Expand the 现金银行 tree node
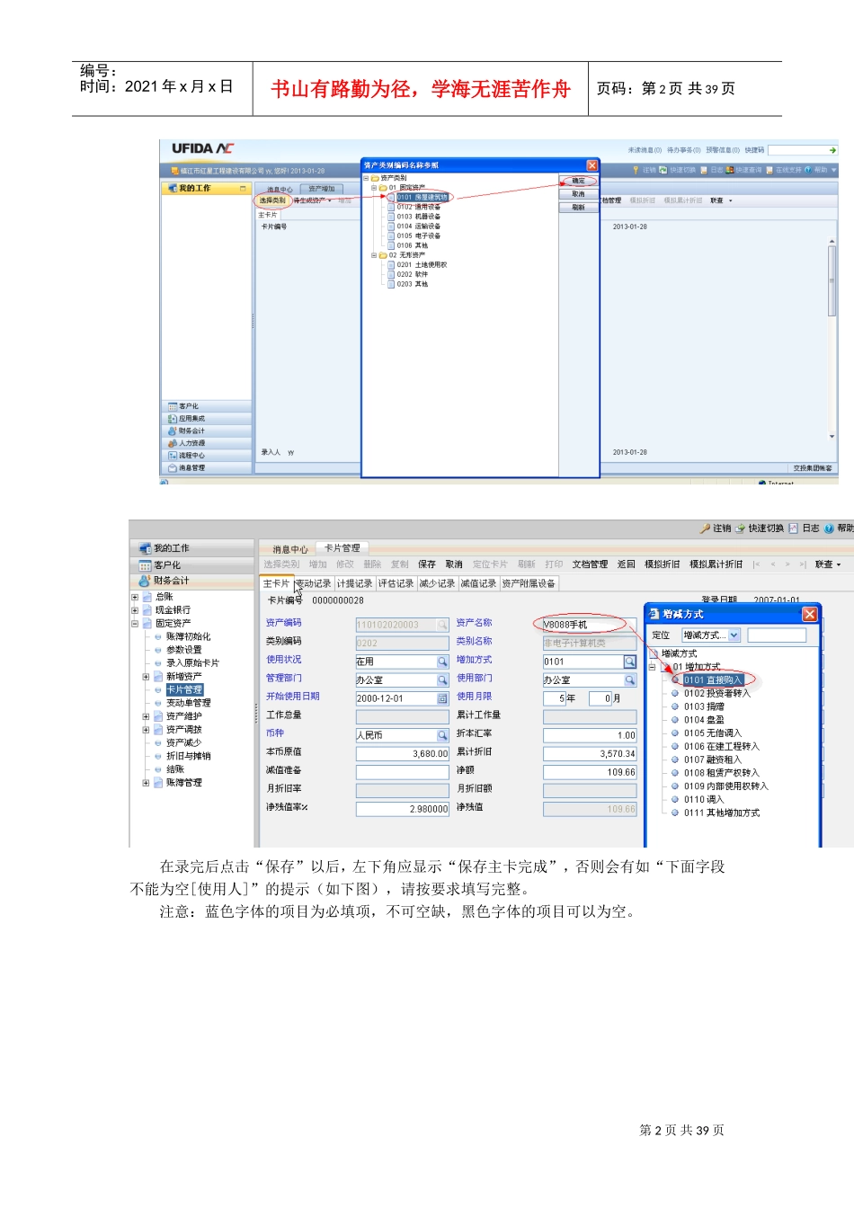The width and height of the screenshot is (854, 1208). (x=135, y=610)
